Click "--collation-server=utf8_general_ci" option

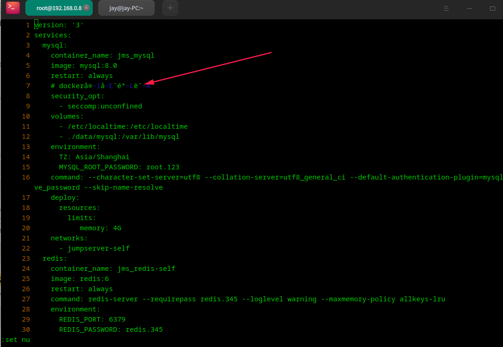275,177
